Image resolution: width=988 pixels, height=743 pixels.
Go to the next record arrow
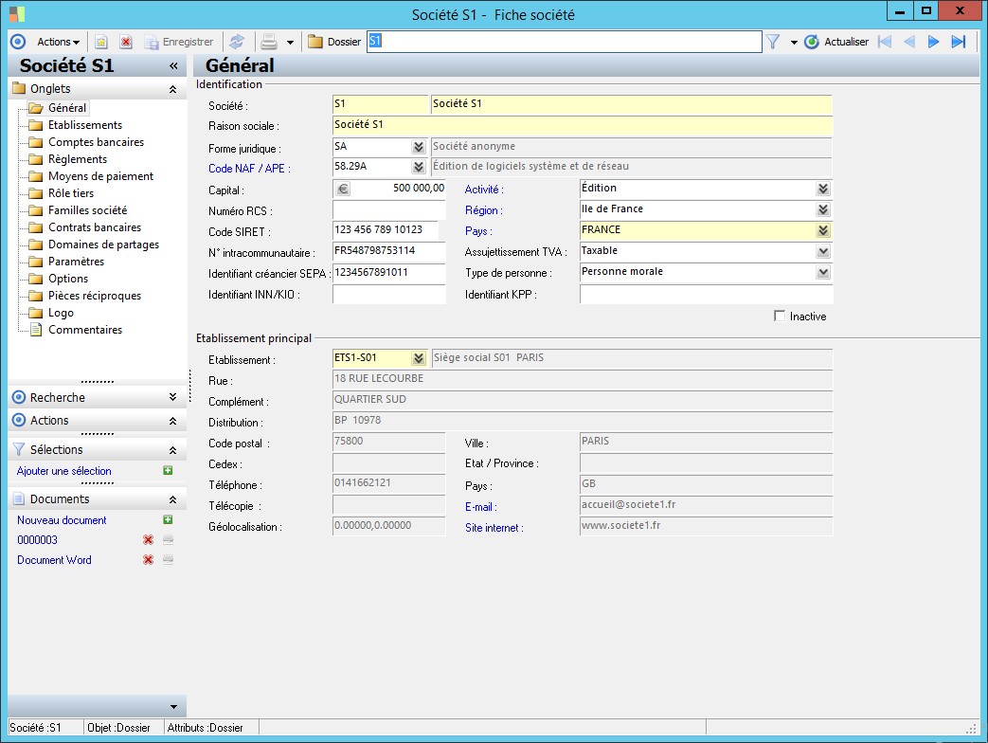tap(933, 42)
